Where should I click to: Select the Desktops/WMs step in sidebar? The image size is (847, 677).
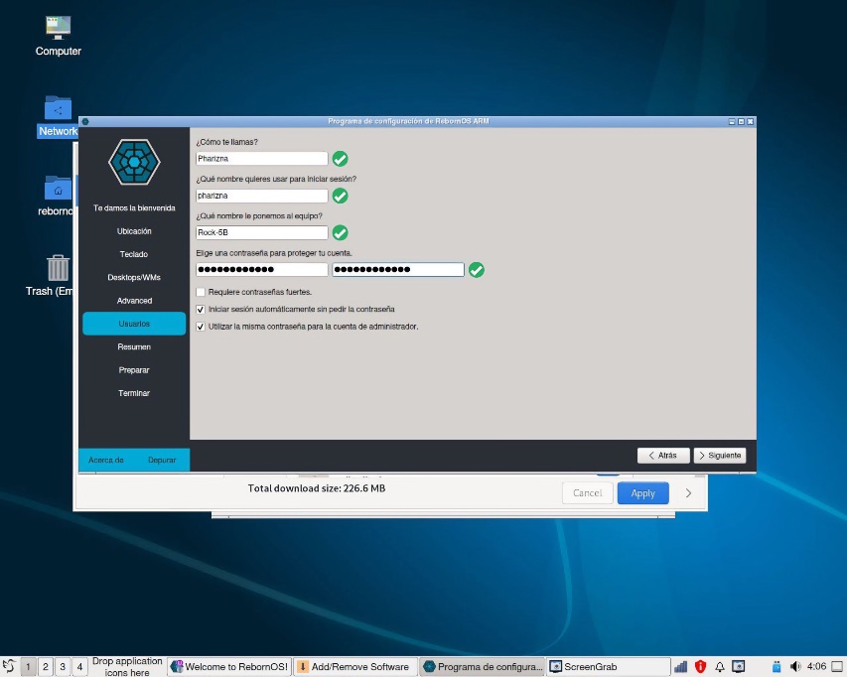pos(134,278)
